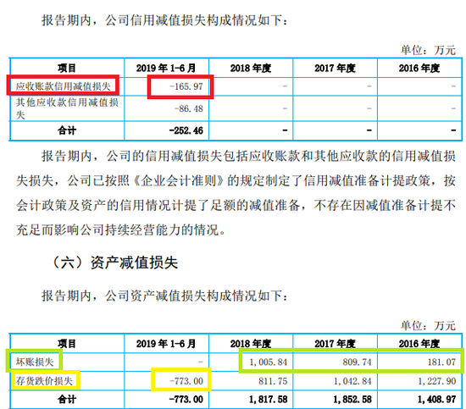Click the total 1,408.97 for 2016
Image resolution: width=466 pixels, height=409 pixels.
pyautogui.click(x=437, y=400)
